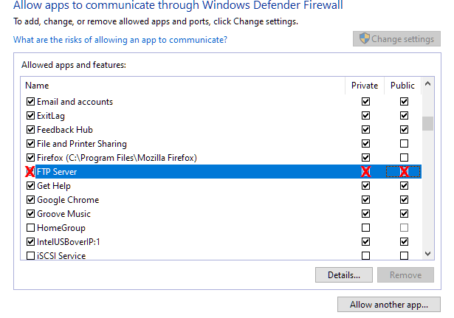Toggle Private checkbox for FTP Server
This screenshot has width=454, height=318.
point(365,172)
